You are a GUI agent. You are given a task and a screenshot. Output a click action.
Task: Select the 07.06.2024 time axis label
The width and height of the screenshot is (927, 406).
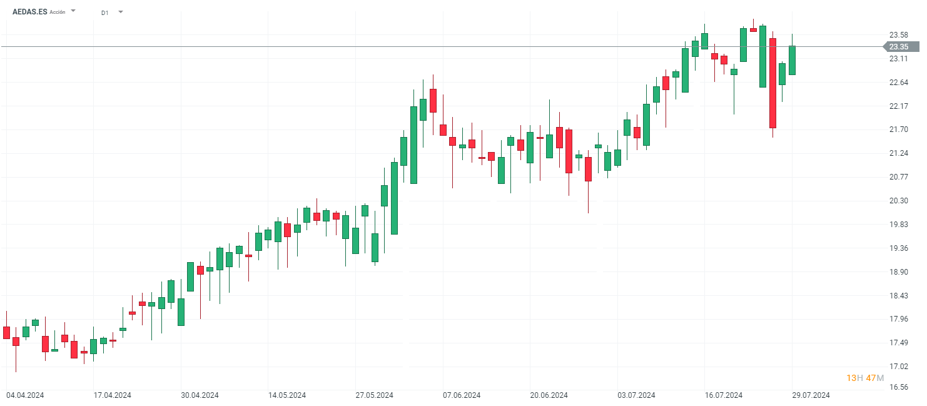tap(462, 395)
